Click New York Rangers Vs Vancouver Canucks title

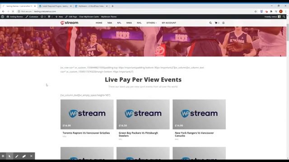point(194,134)
